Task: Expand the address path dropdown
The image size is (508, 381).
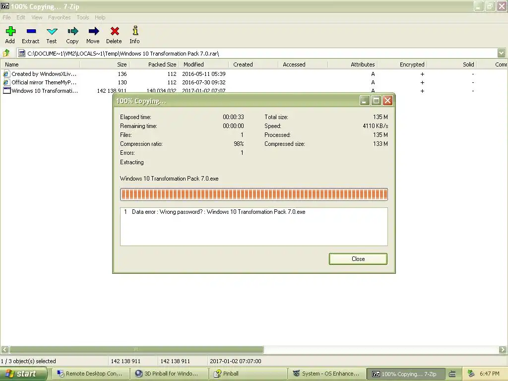Action: tap(501, 53)
